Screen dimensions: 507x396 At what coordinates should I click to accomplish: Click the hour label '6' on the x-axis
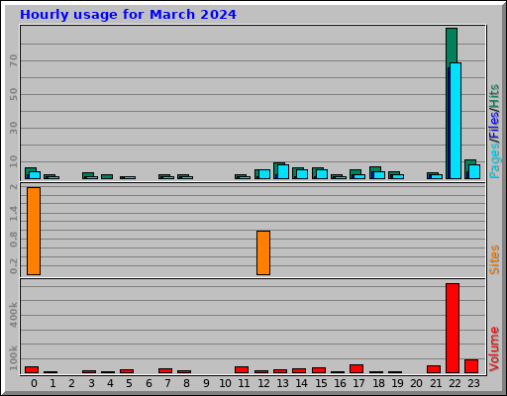[149, 383]
